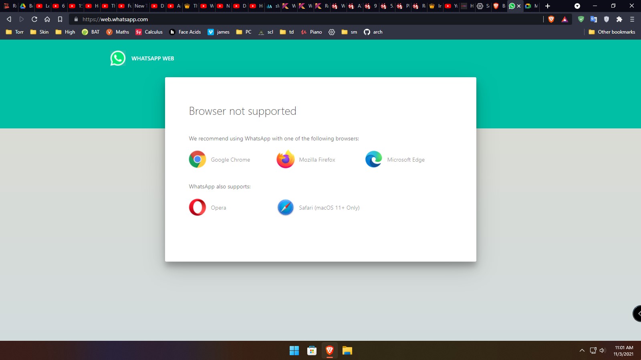
Task: Open the Opera link text
Action: pyautogui.click(x=218, y=208)
